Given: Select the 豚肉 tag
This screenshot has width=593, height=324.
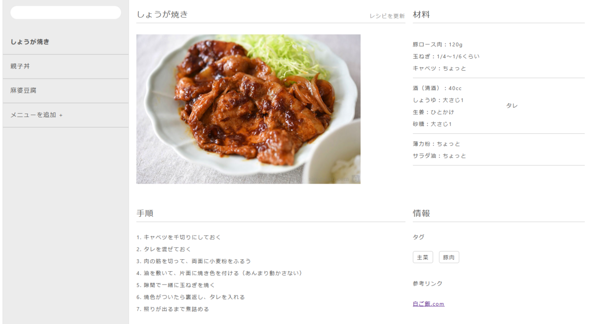Looking at the screenshot, I should [449, 257].
